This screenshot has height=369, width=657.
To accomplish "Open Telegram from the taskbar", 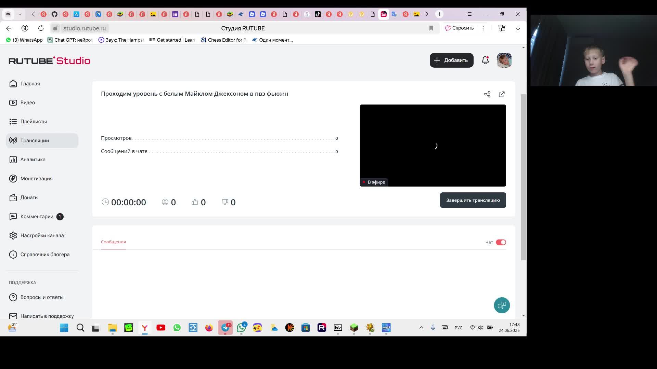I will click(x=226, y=328).
